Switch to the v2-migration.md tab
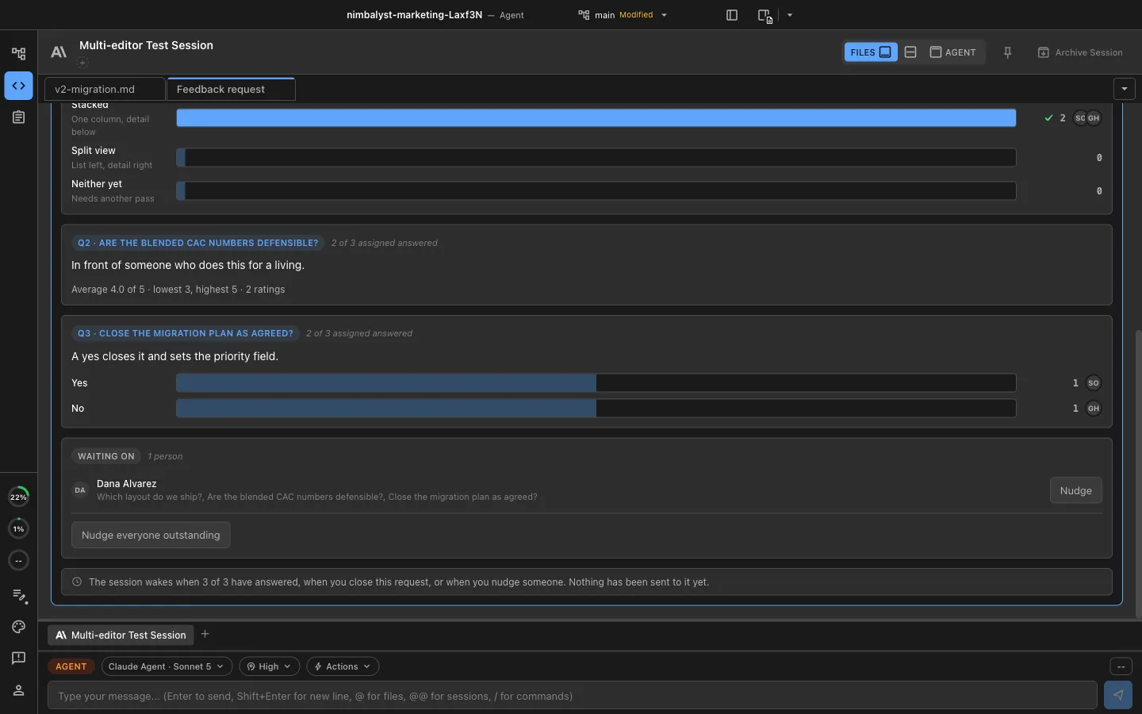The width and height of the screenshot is (1142, 714). tap(105, 89)
